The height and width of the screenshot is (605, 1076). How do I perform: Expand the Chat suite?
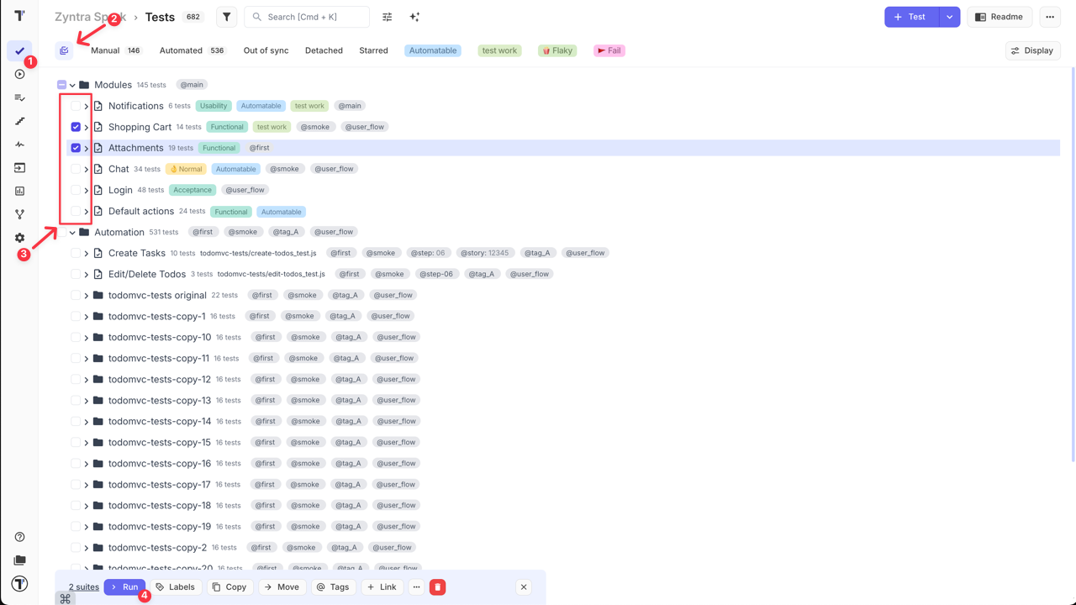point(87,168)
